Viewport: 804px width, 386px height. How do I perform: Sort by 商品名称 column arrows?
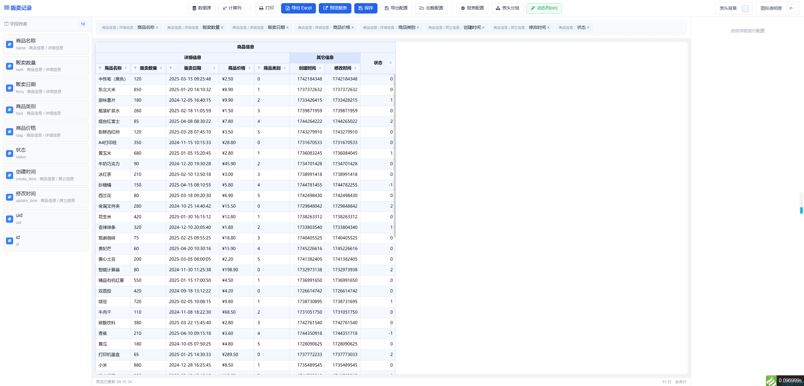click(126, 68)
